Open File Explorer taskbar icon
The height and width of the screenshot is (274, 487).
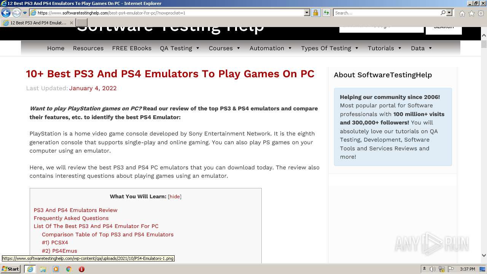43,269
